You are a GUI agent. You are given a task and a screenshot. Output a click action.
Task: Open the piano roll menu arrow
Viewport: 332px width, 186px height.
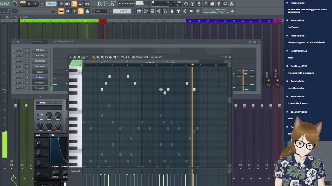(x=71, y=57)
